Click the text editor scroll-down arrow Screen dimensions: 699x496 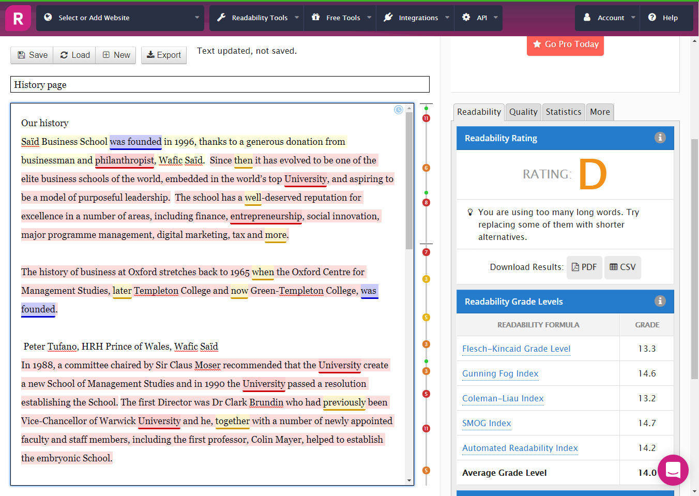click(409, 480)
